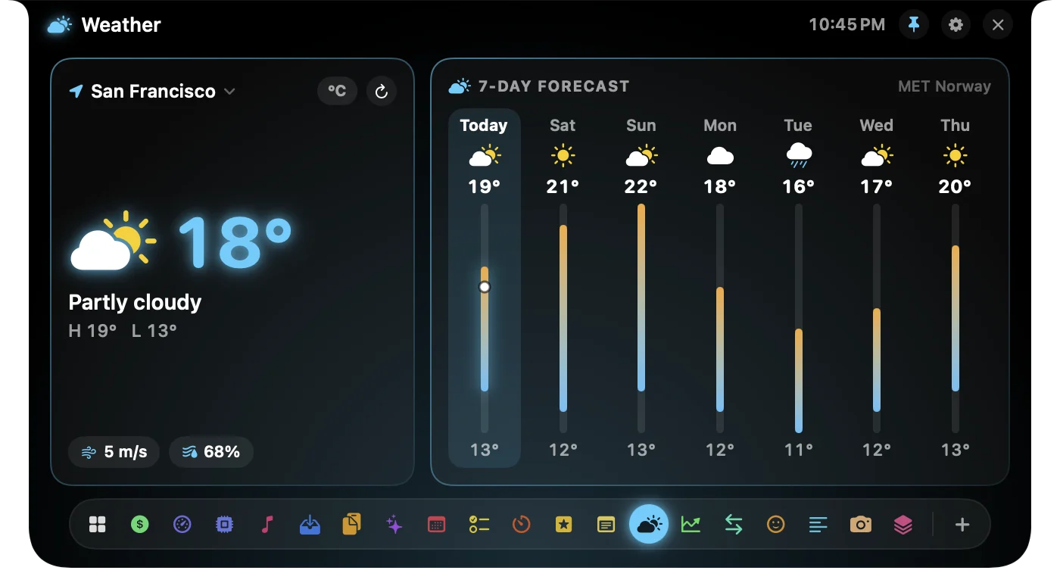Open the CPU chip monitor widget
Image resolution: width=1060 pixels, height=583 pixels.
coord(224,524)
